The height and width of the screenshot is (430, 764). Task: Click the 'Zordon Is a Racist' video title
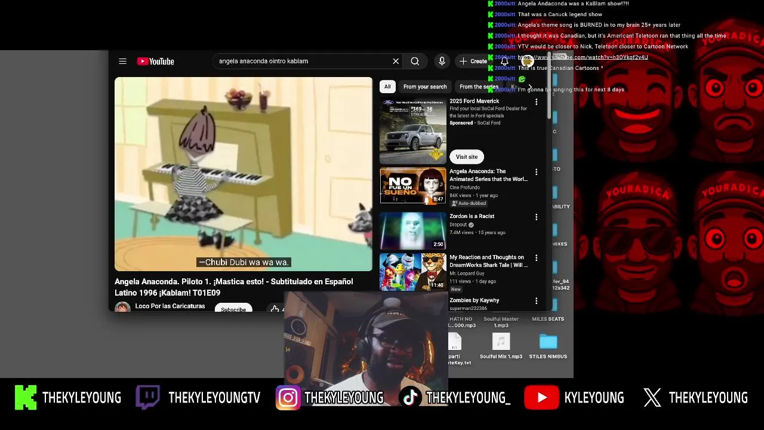point(472,216)
